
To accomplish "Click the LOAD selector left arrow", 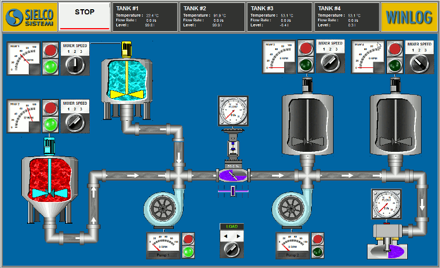I will click(x=225, y=236).
